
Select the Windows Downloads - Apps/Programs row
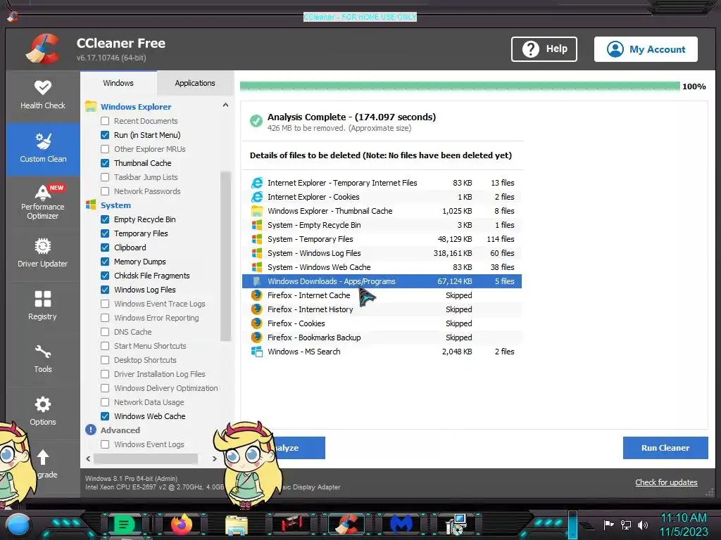382,281
